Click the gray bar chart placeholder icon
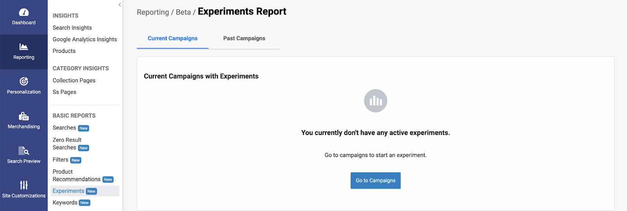 375,101
